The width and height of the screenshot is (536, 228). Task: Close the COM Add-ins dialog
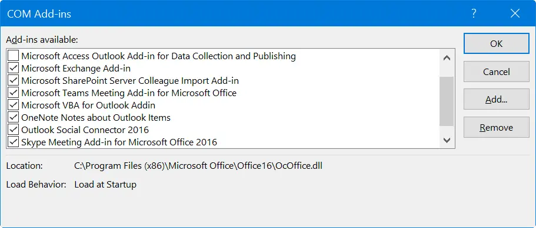click(515, 13)
